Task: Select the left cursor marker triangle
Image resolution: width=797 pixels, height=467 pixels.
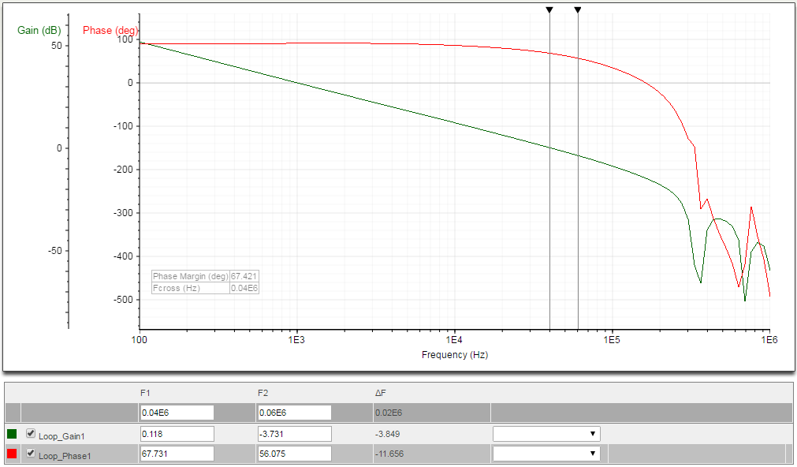Action: 549,9
